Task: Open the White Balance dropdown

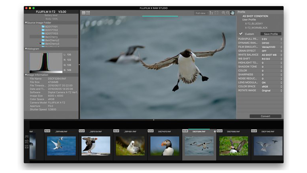Action: tap(271, 55)
